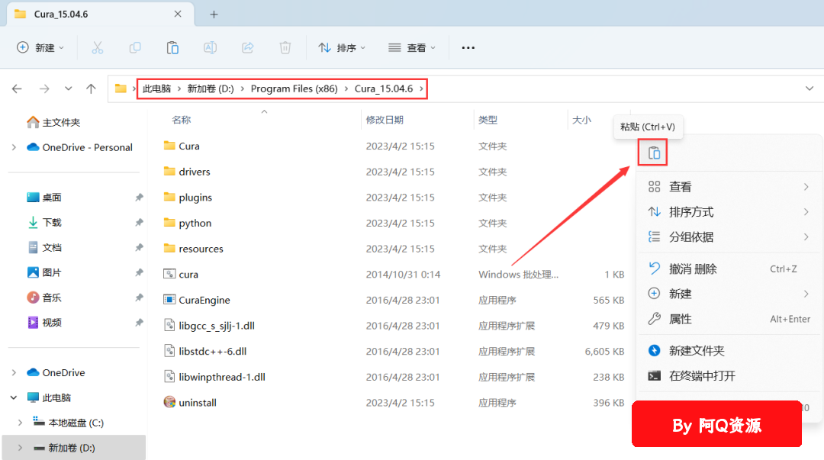
Task: Select the python folder
Action: 187,223
